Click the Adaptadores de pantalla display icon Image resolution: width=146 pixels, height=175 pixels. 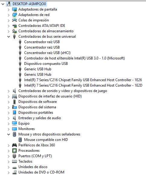(x=14, y=9)
